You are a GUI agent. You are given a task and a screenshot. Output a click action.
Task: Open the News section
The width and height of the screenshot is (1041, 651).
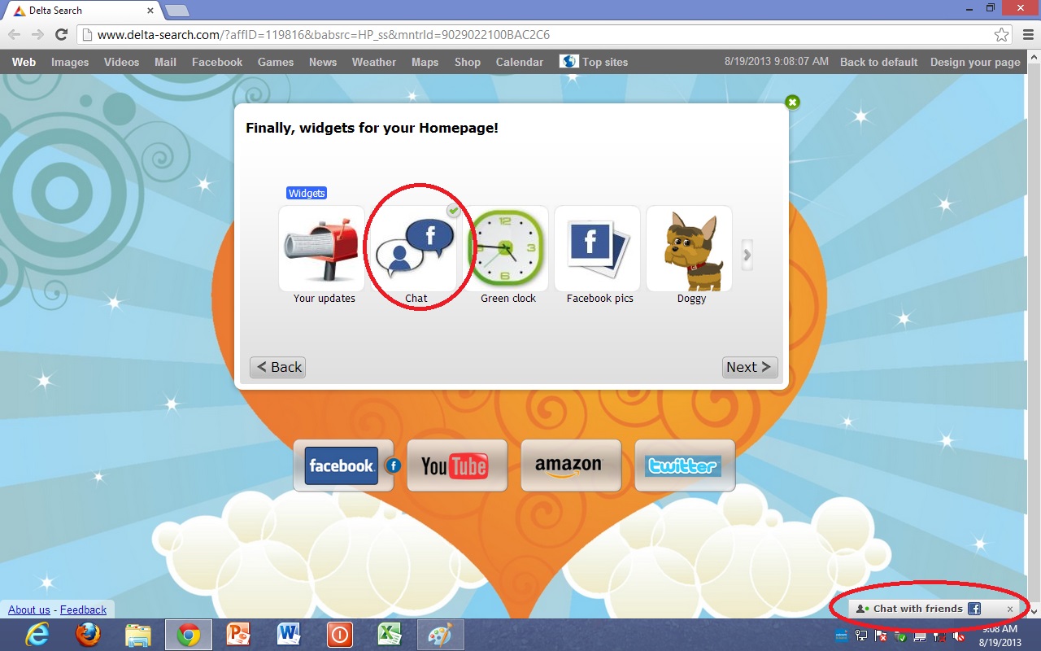[323, 62]
